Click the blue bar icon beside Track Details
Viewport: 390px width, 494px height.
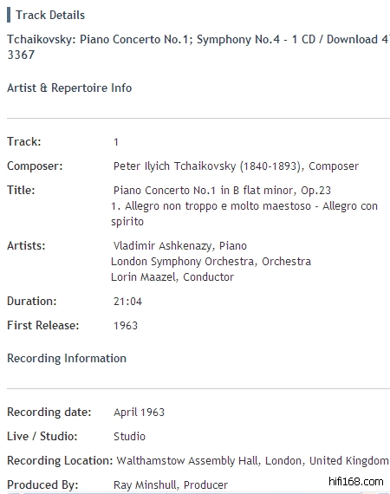[9, 15]
